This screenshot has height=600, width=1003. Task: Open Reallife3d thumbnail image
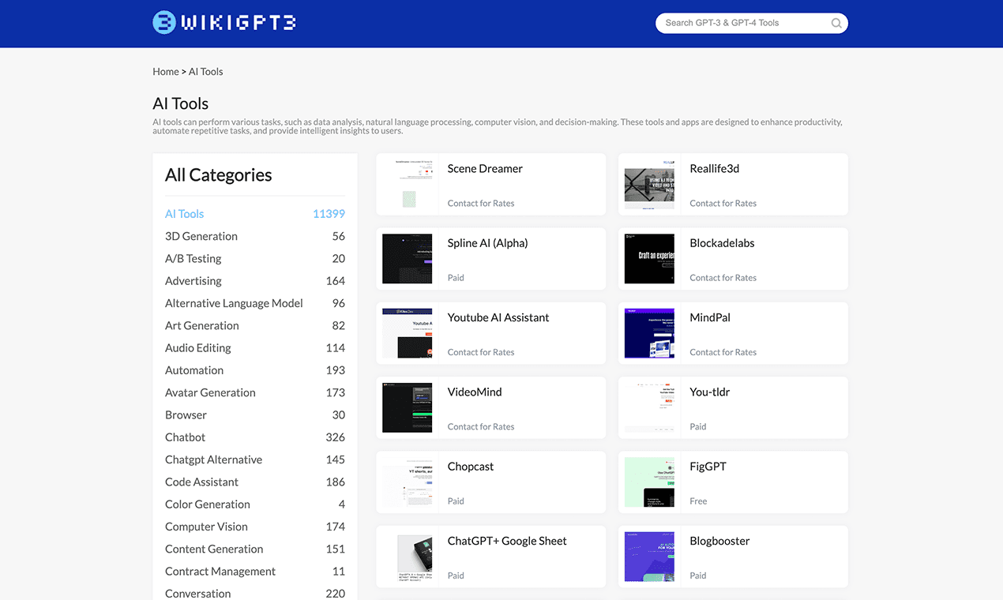click(x=649, y=185)
